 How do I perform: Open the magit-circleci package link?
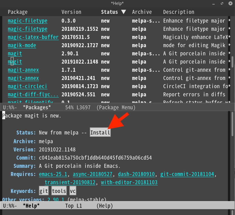click(27, 86)
